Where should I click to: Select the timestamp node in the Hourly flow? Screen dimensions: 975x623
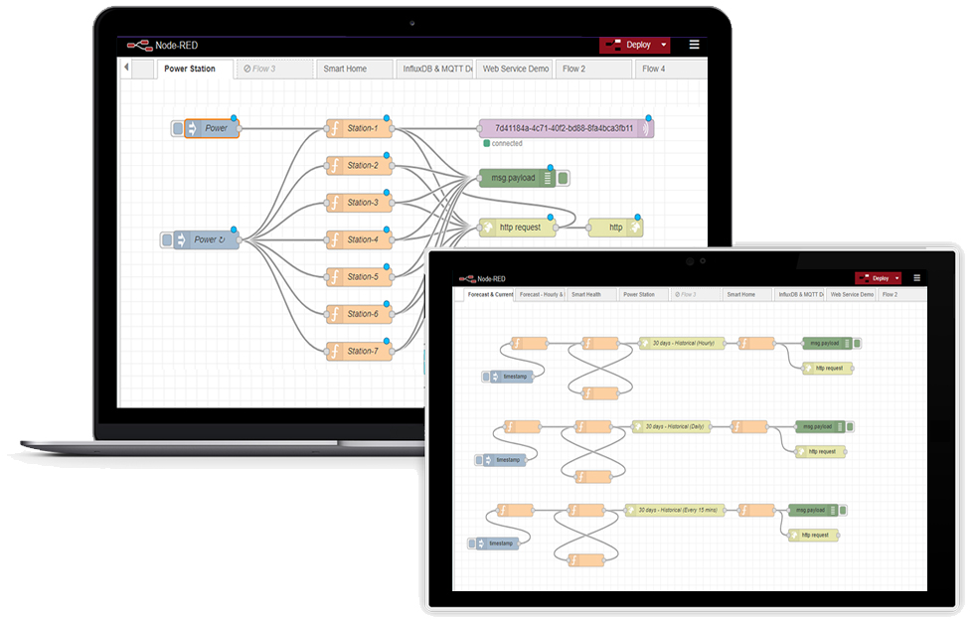[x=513, y=377]
